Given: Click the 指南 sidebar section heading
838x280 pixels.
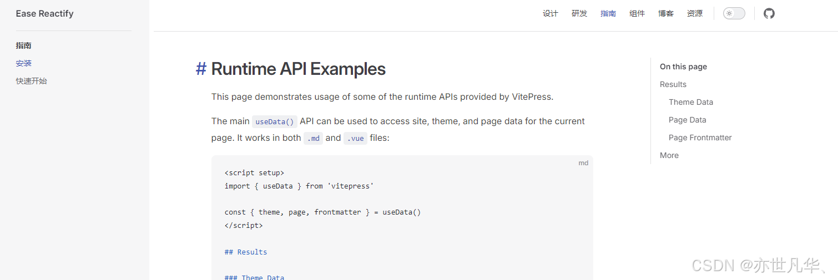Looking at the screenshot, I should pyautogui.click(x=24, y=45).
